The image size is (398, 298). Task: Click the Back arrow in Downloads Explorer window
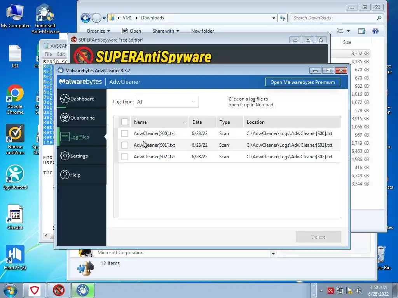pos(86,18)
